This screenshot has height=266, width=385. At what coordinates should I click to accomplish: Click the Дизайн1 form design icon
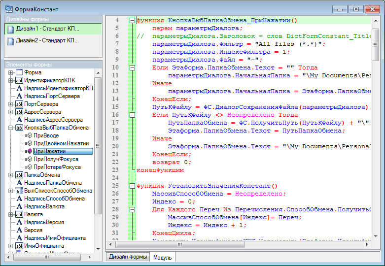click(x=10, y=29)
